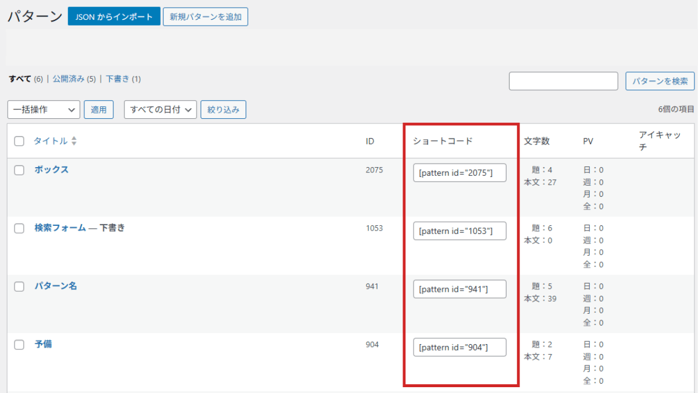Toggle the select-all checkbox in header

[19, 141]
